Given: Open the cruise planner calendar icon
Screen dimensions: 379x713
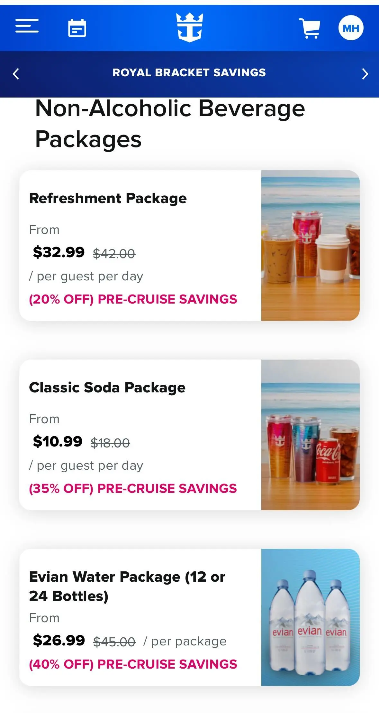Looking at the screenshot, I should (x=77, y=28).
